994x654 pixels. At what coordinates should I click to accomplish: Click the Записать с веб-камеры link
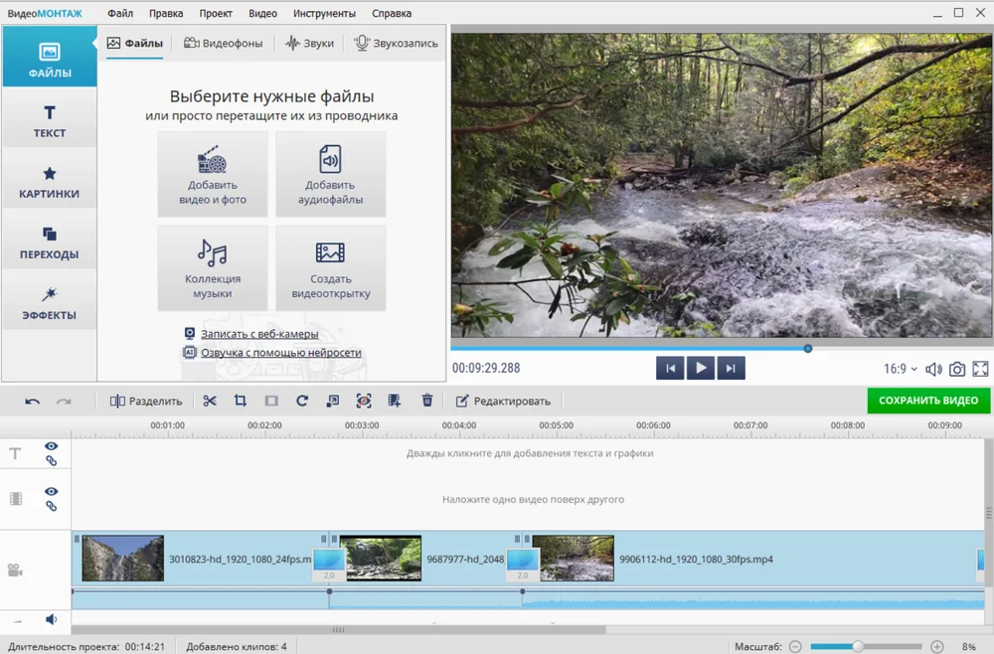point(259,334)
